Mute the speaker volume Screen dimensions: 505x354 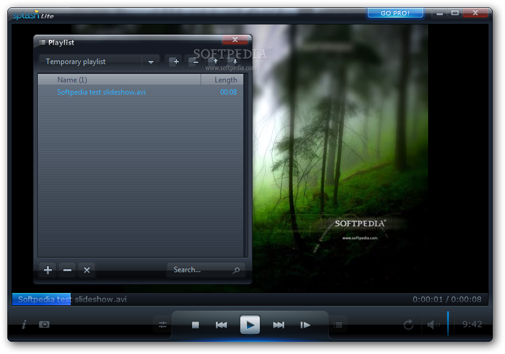click(433, 324)
